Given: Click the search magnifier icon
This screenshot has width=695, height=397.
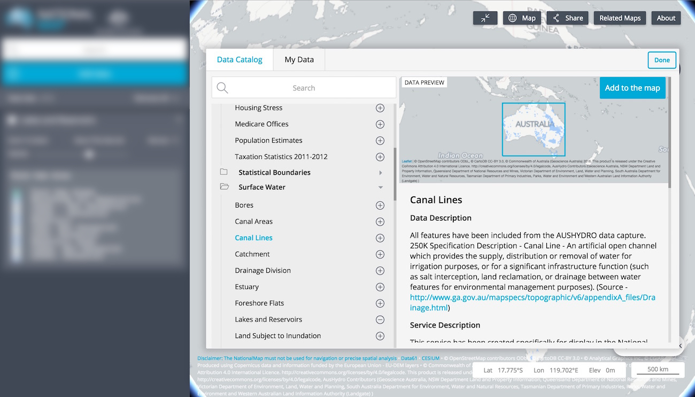Looking at the screenshot, I should [222, 87].
